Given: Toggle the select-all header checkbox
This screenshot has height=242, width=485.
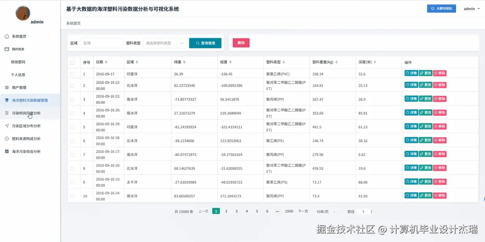Looking at the screenshot, I should coord(72,62).
